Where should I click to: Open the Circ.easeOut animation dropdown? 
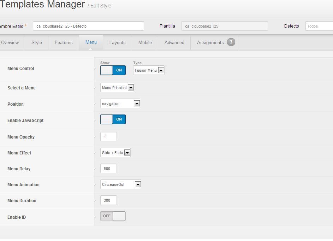(121, 184)
